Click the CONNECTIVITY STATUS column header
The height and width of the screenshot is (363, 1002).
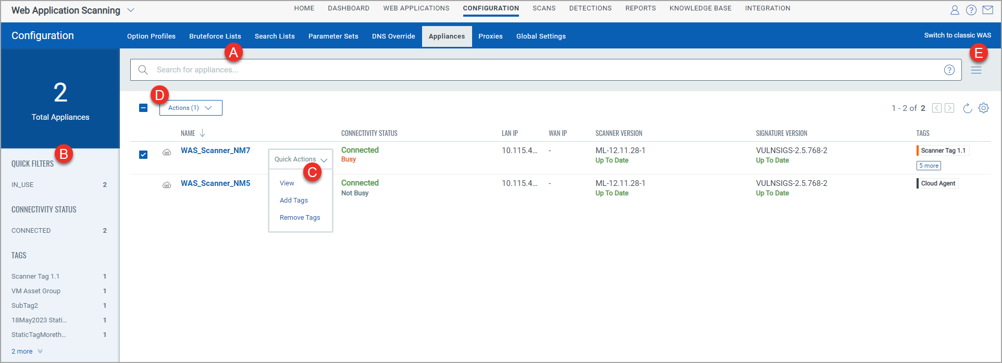(369, 133)
